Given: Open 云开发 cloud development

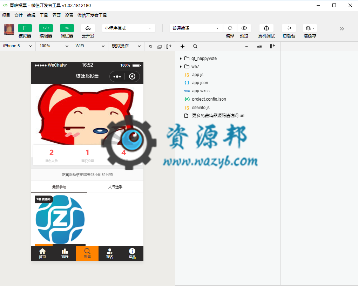Looking at the screenshot, I should click(x=88, y=28).
